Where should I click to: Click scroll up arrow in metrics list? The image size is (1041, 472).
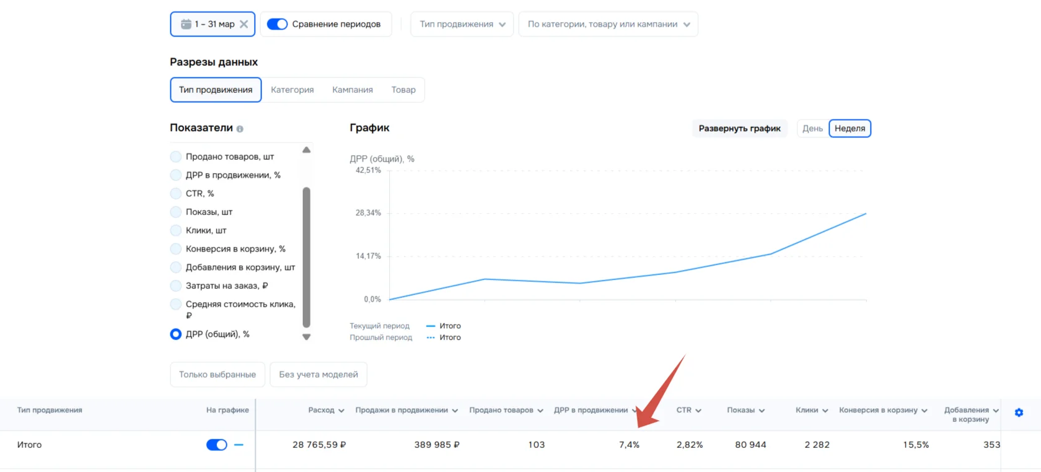[306, 150]
